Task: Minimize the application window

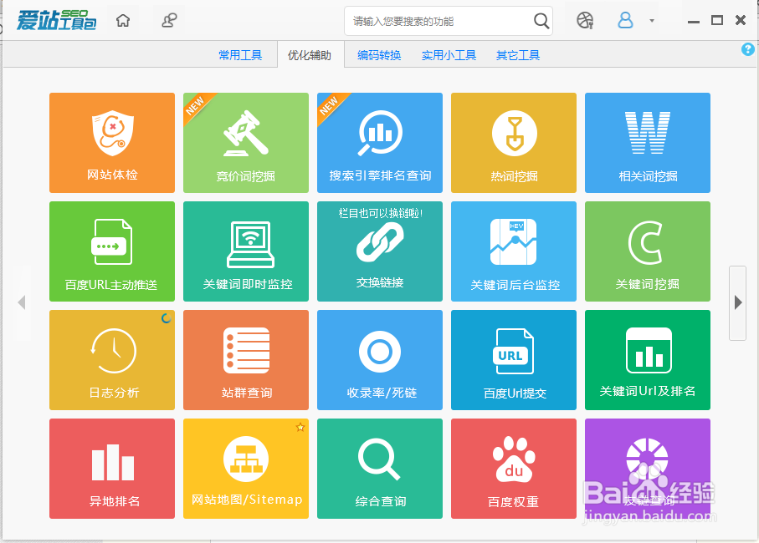Action: click(694, 21)
